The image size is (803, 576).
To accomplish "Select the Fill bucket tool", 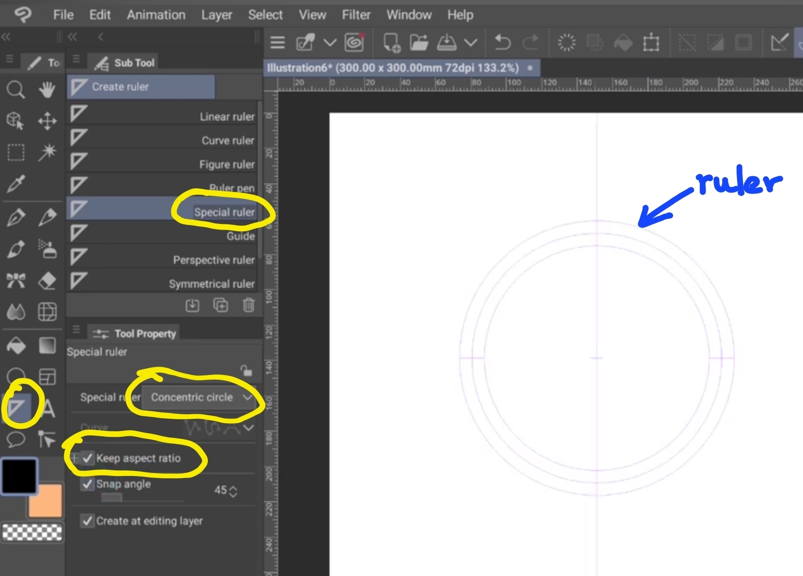I will coord(16,346).
